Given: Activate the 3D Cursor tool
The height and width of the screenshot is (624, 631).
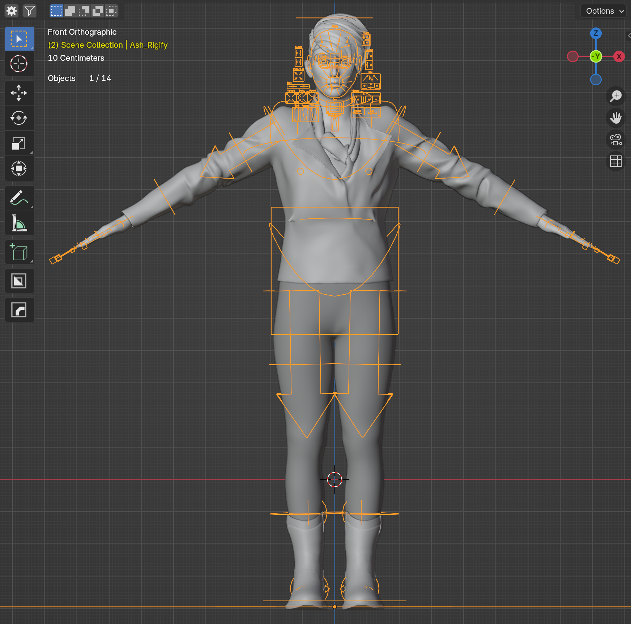Looking at the screenshot, I should pyautogui.click(x=19, y=64).
